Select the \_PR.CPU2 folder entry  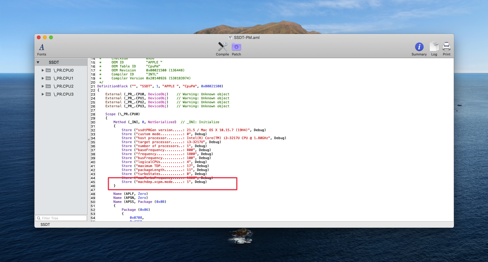coord(64,86)
